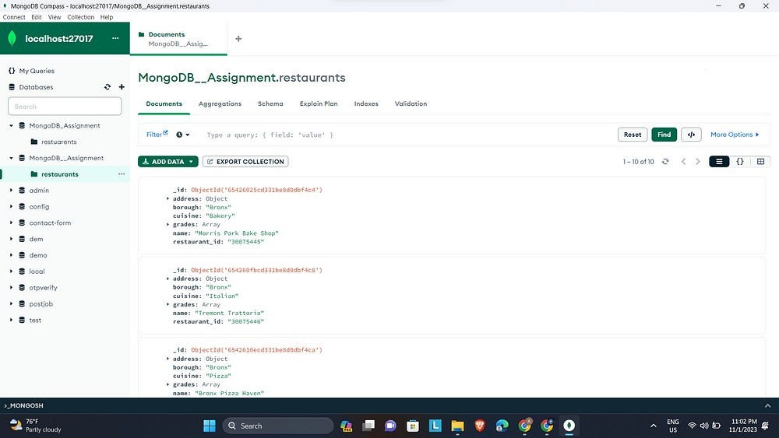Click the export to language code button
This screenshot has height=438, width=779.
point(691,135)
